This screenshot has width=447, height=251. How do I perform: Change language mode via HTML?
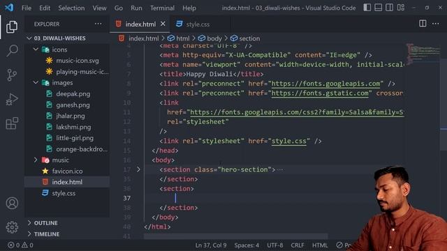pyautogui.click(x=320, y=245)
